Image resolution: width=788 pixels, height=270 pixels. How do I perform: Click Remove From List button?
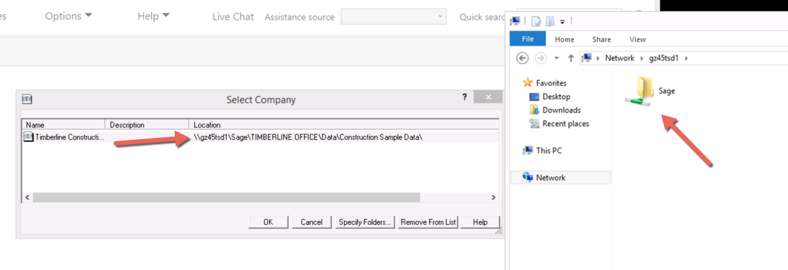(428, 222)
